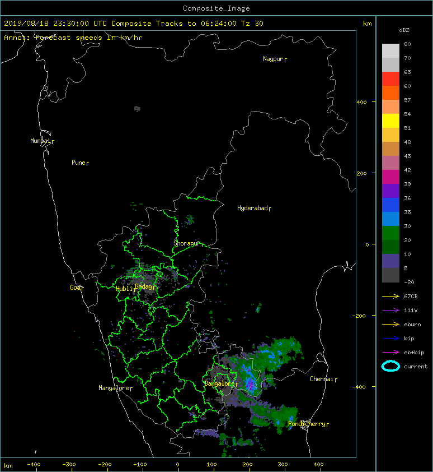Click the Mangalore city label
The image size is (433, 472).
[x=115, y=388]
